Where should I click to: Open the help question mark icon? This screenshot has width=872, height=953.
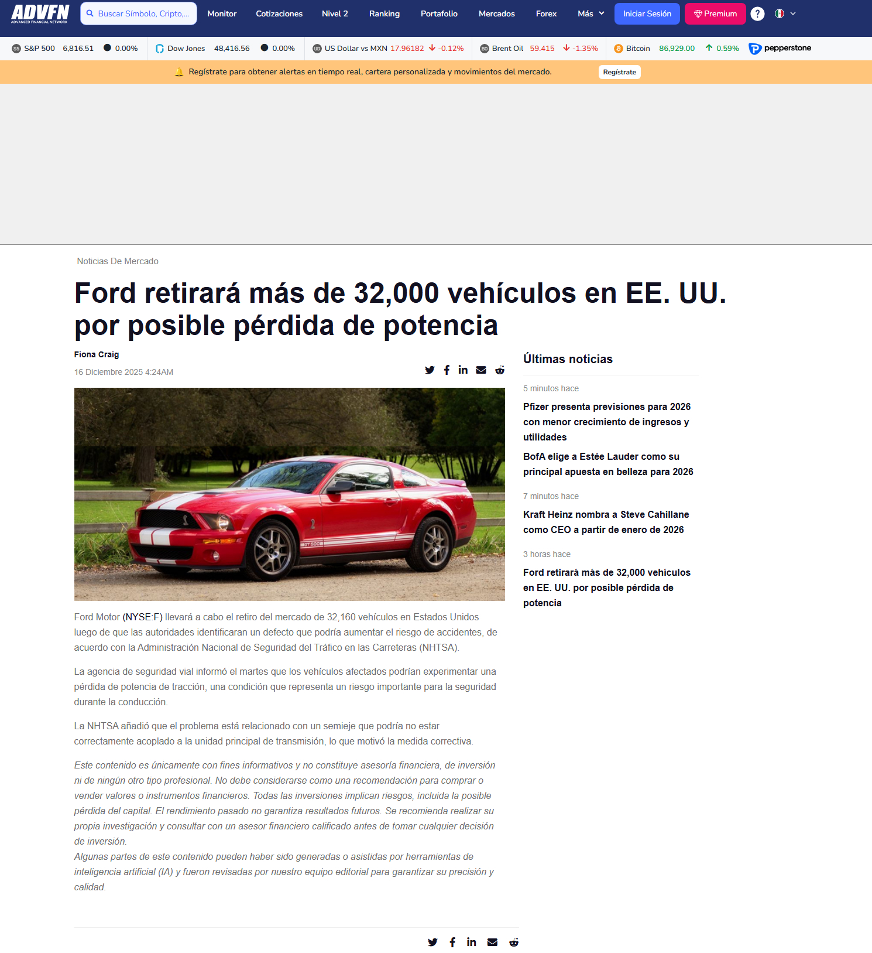(757, 13)
